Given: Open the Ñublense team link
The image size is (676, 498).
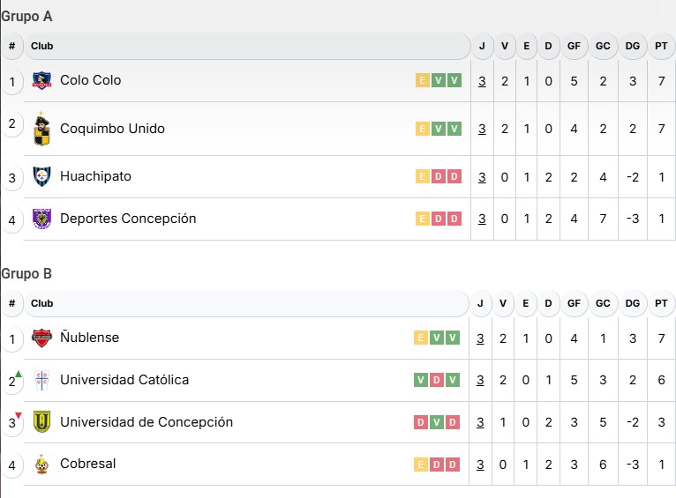Looking at the screenshot, I should coord(89,338).
